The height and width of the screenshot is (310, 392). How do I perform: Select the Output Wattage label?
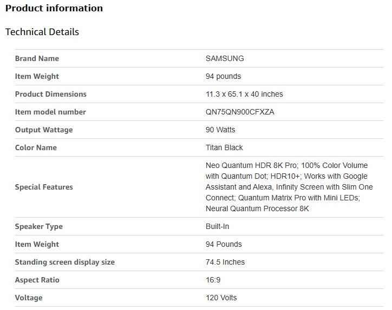click(x=44, y=130)
